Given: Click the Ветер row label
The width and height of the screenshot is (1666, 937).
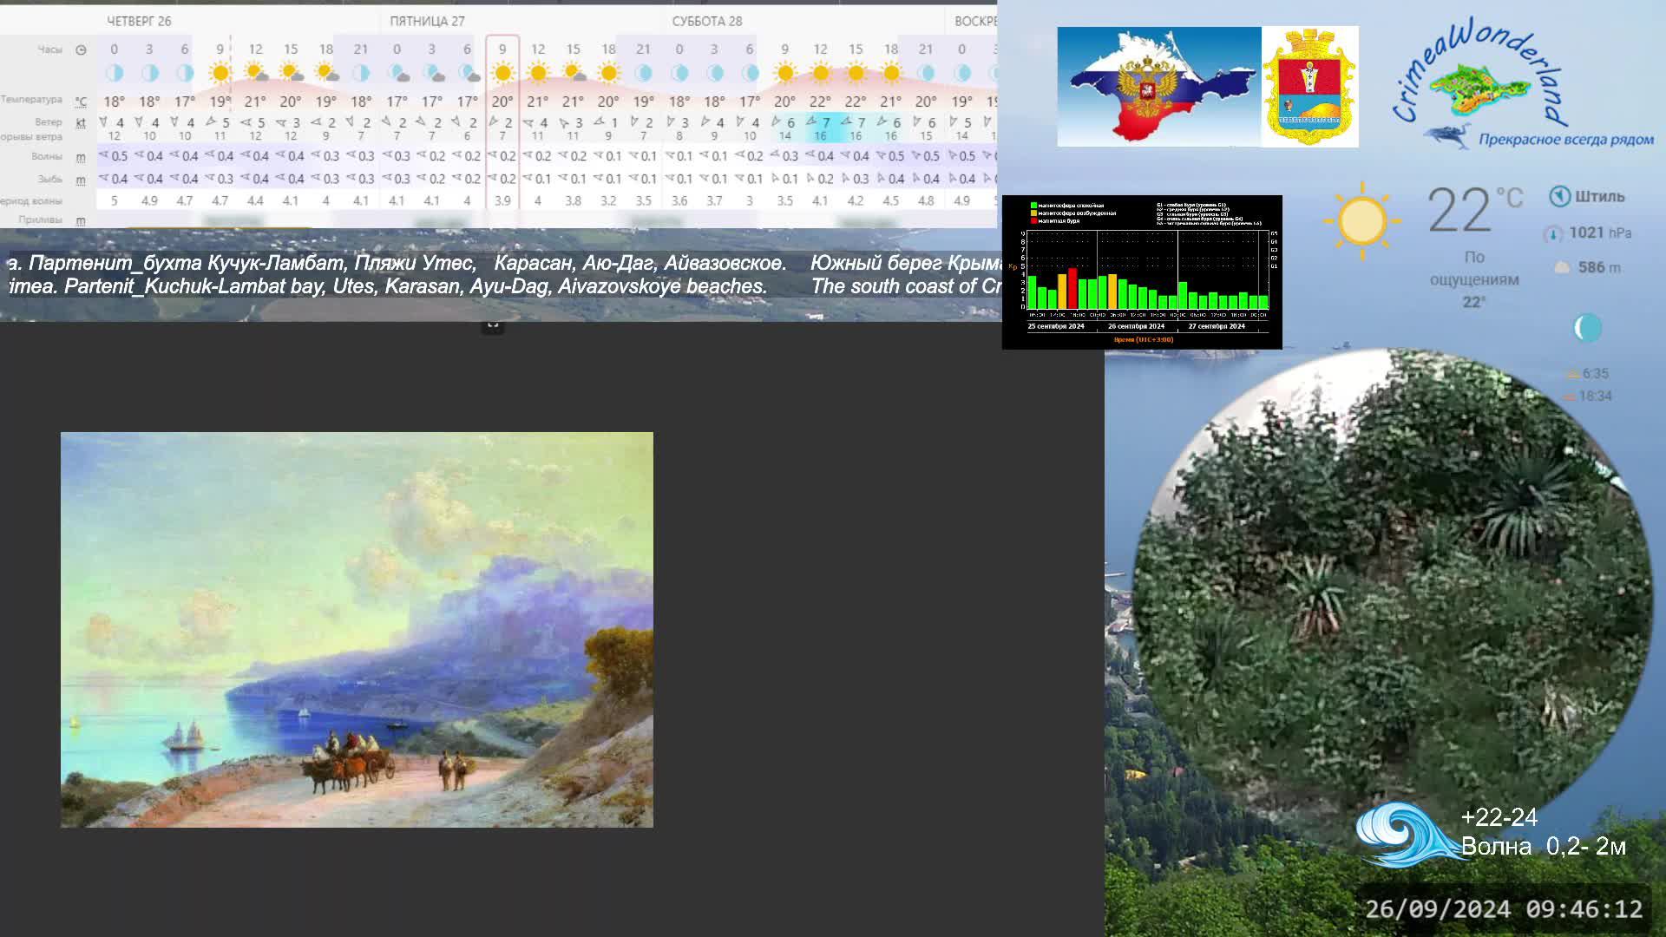Looking at the screenshot, I should tap(49, 121).
